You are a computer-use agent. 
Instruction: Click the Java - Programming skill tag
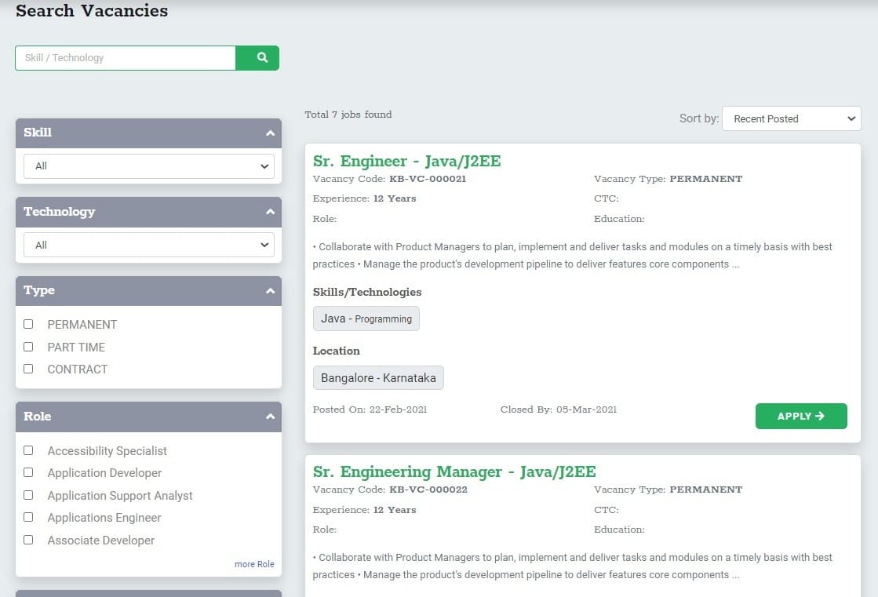click(x=366, y=319)
